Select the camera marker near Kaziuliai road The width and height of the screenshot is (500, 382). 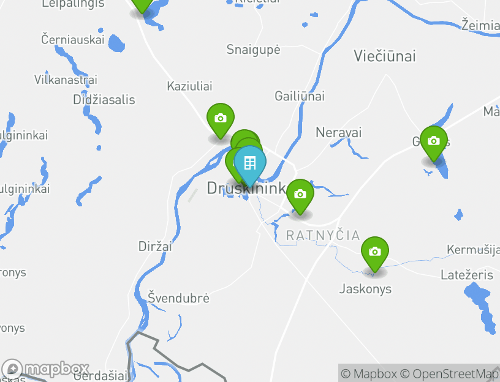click(221, 121)
